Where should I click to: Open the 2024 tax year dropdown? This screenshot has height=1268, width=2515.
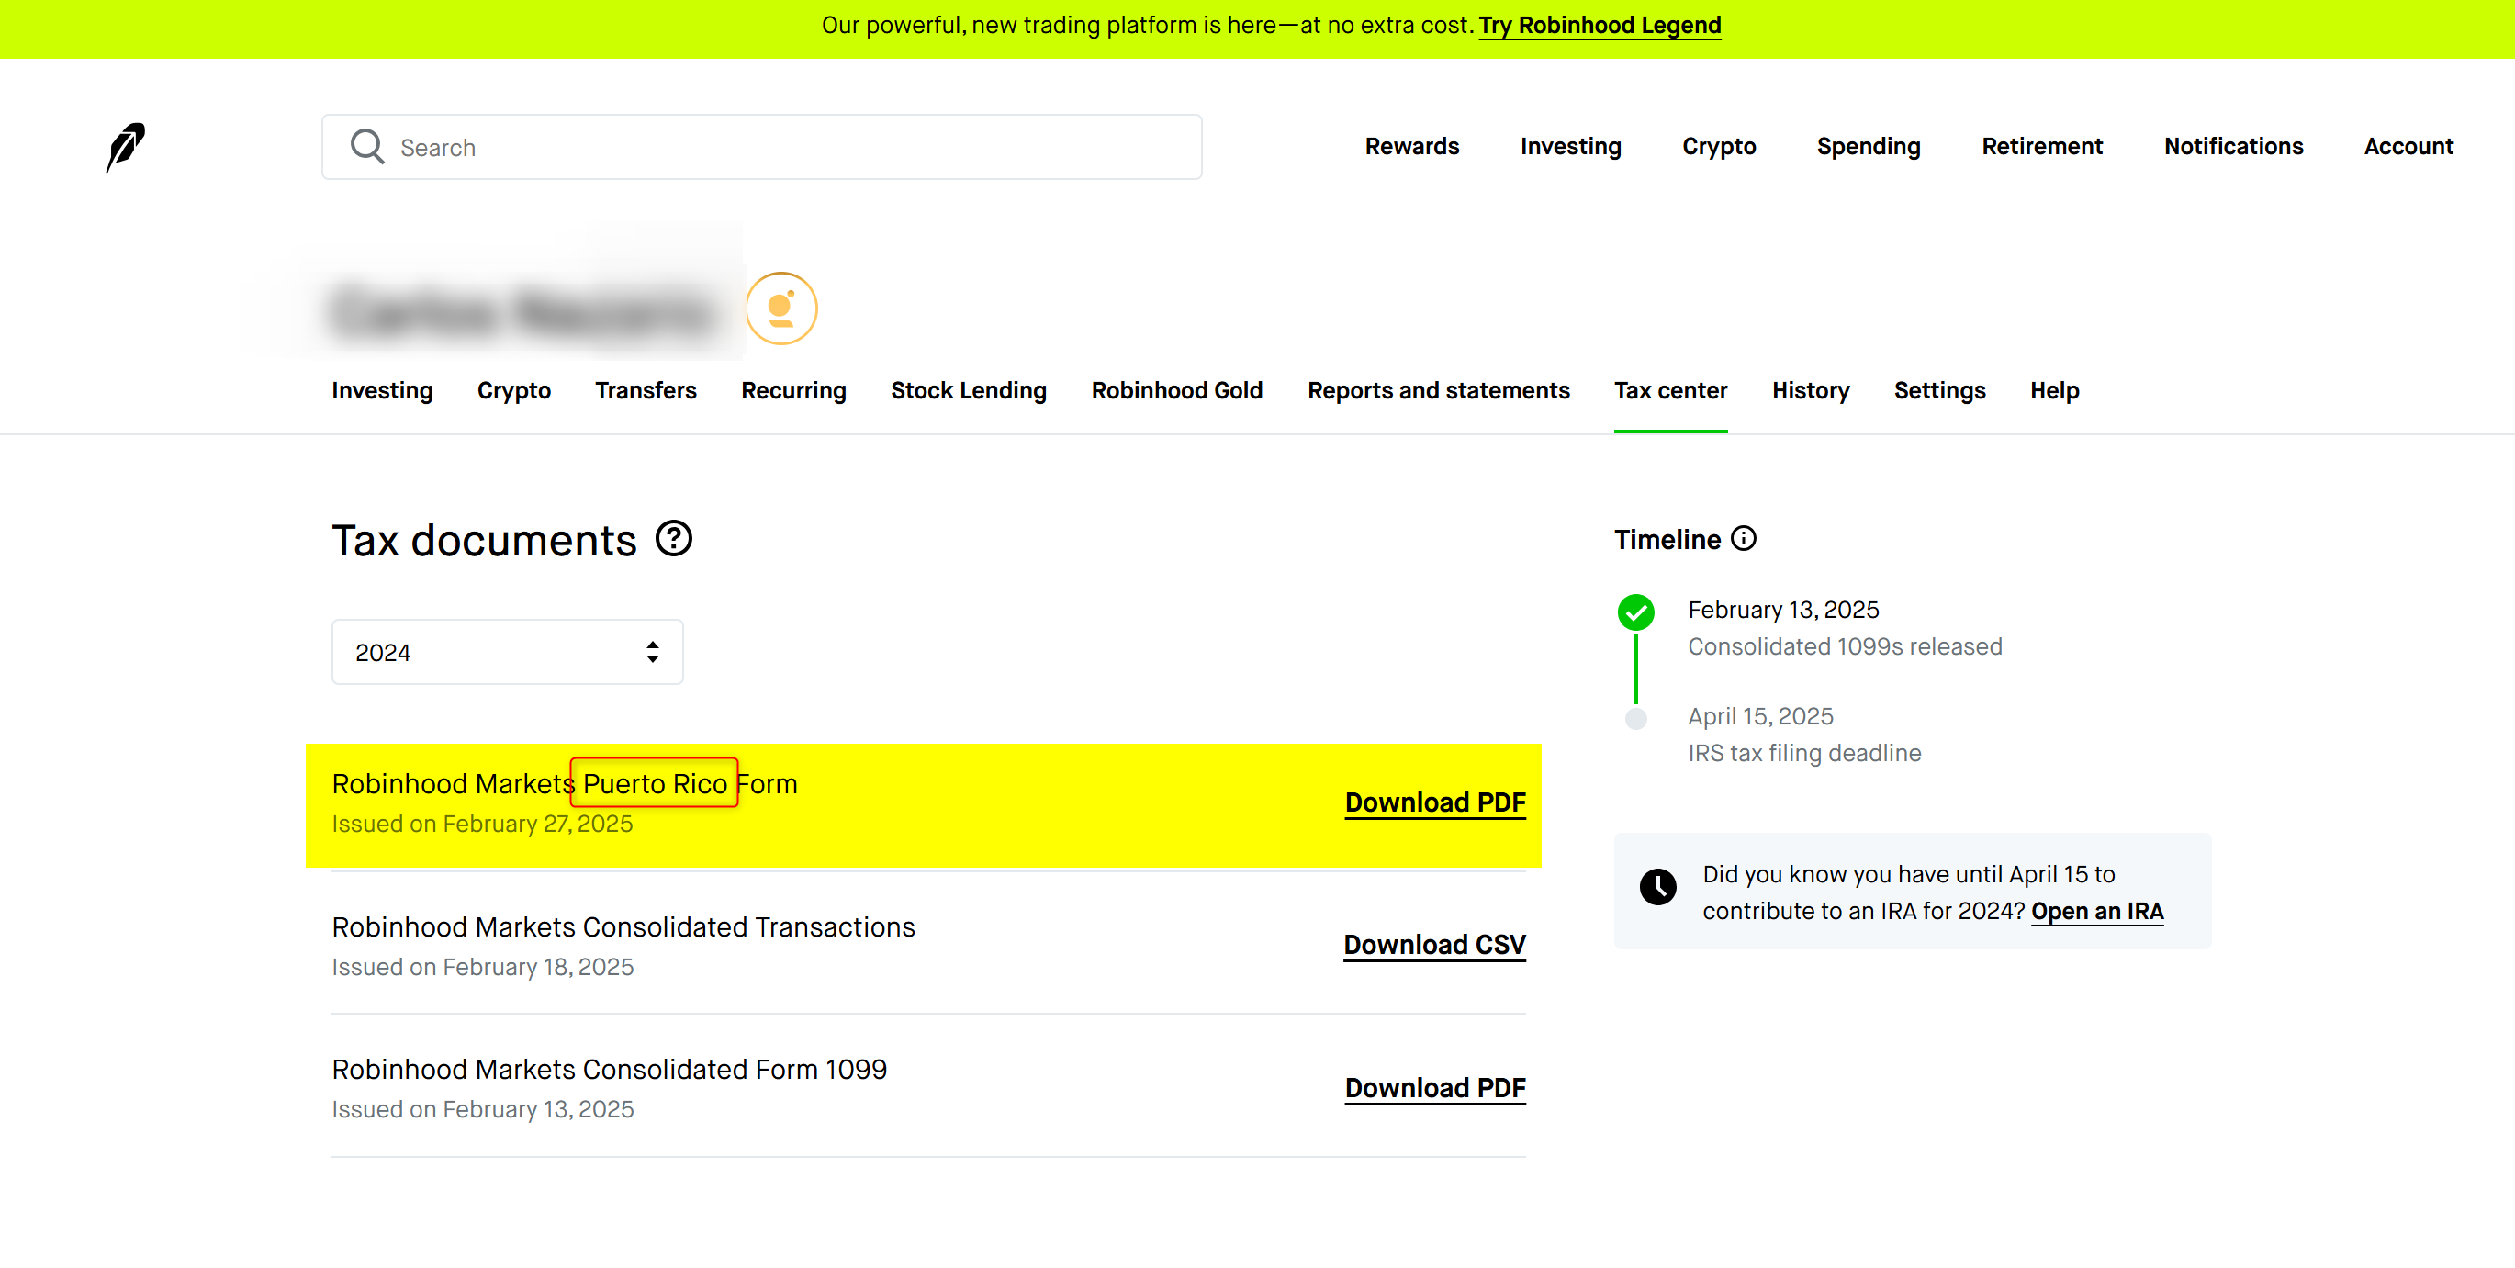click(x=508, y=652)
